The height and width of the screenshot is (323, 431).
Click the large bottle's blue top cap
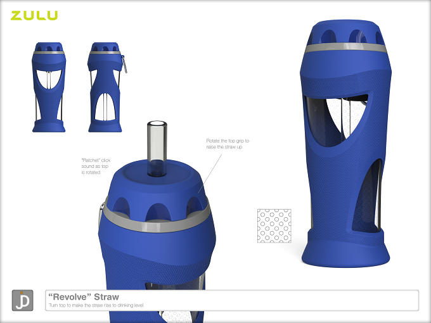pyautogui.click(x=345, y=32)
